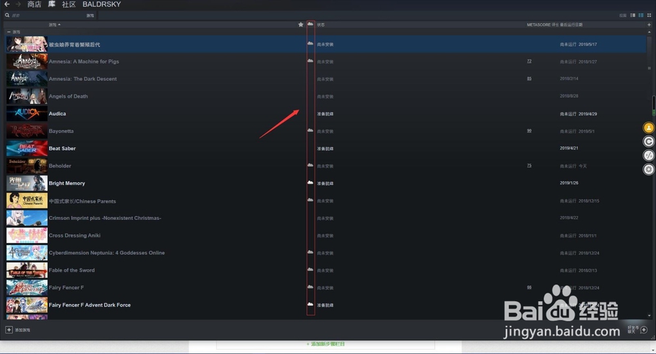This screenshot has height=354, width=656.
Task: Open Amnesia: The Dark Descent metascore 85
Action: tap(529, 79)
